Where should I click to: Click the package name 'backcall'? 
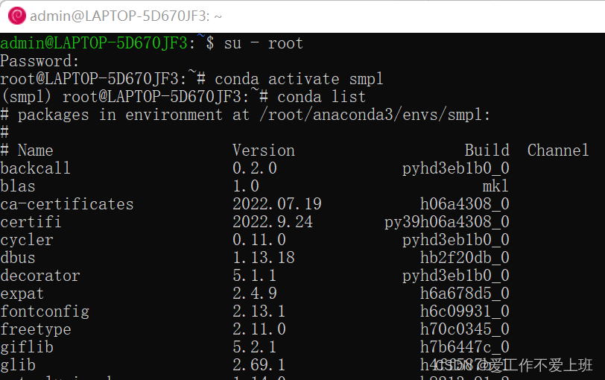(x=36, y=168)
